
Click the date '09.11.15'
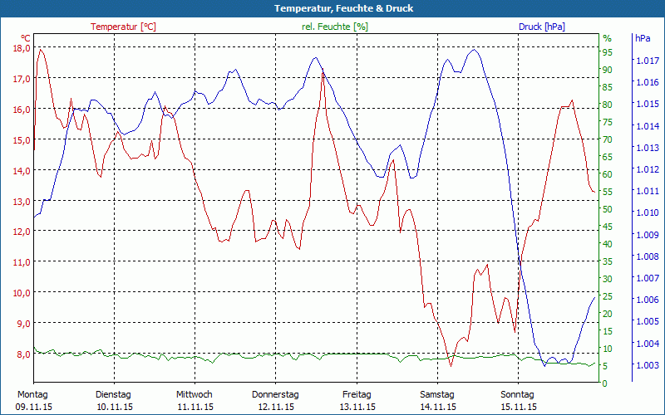click(x=34, y=407)
